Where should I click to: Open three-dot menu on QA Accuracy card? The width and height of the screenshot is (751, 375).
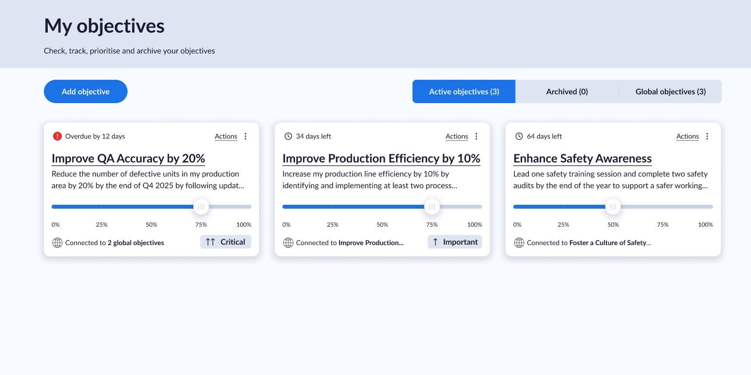point(245,136)
